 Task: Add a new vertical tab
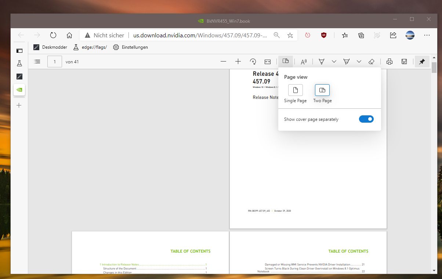19,105
